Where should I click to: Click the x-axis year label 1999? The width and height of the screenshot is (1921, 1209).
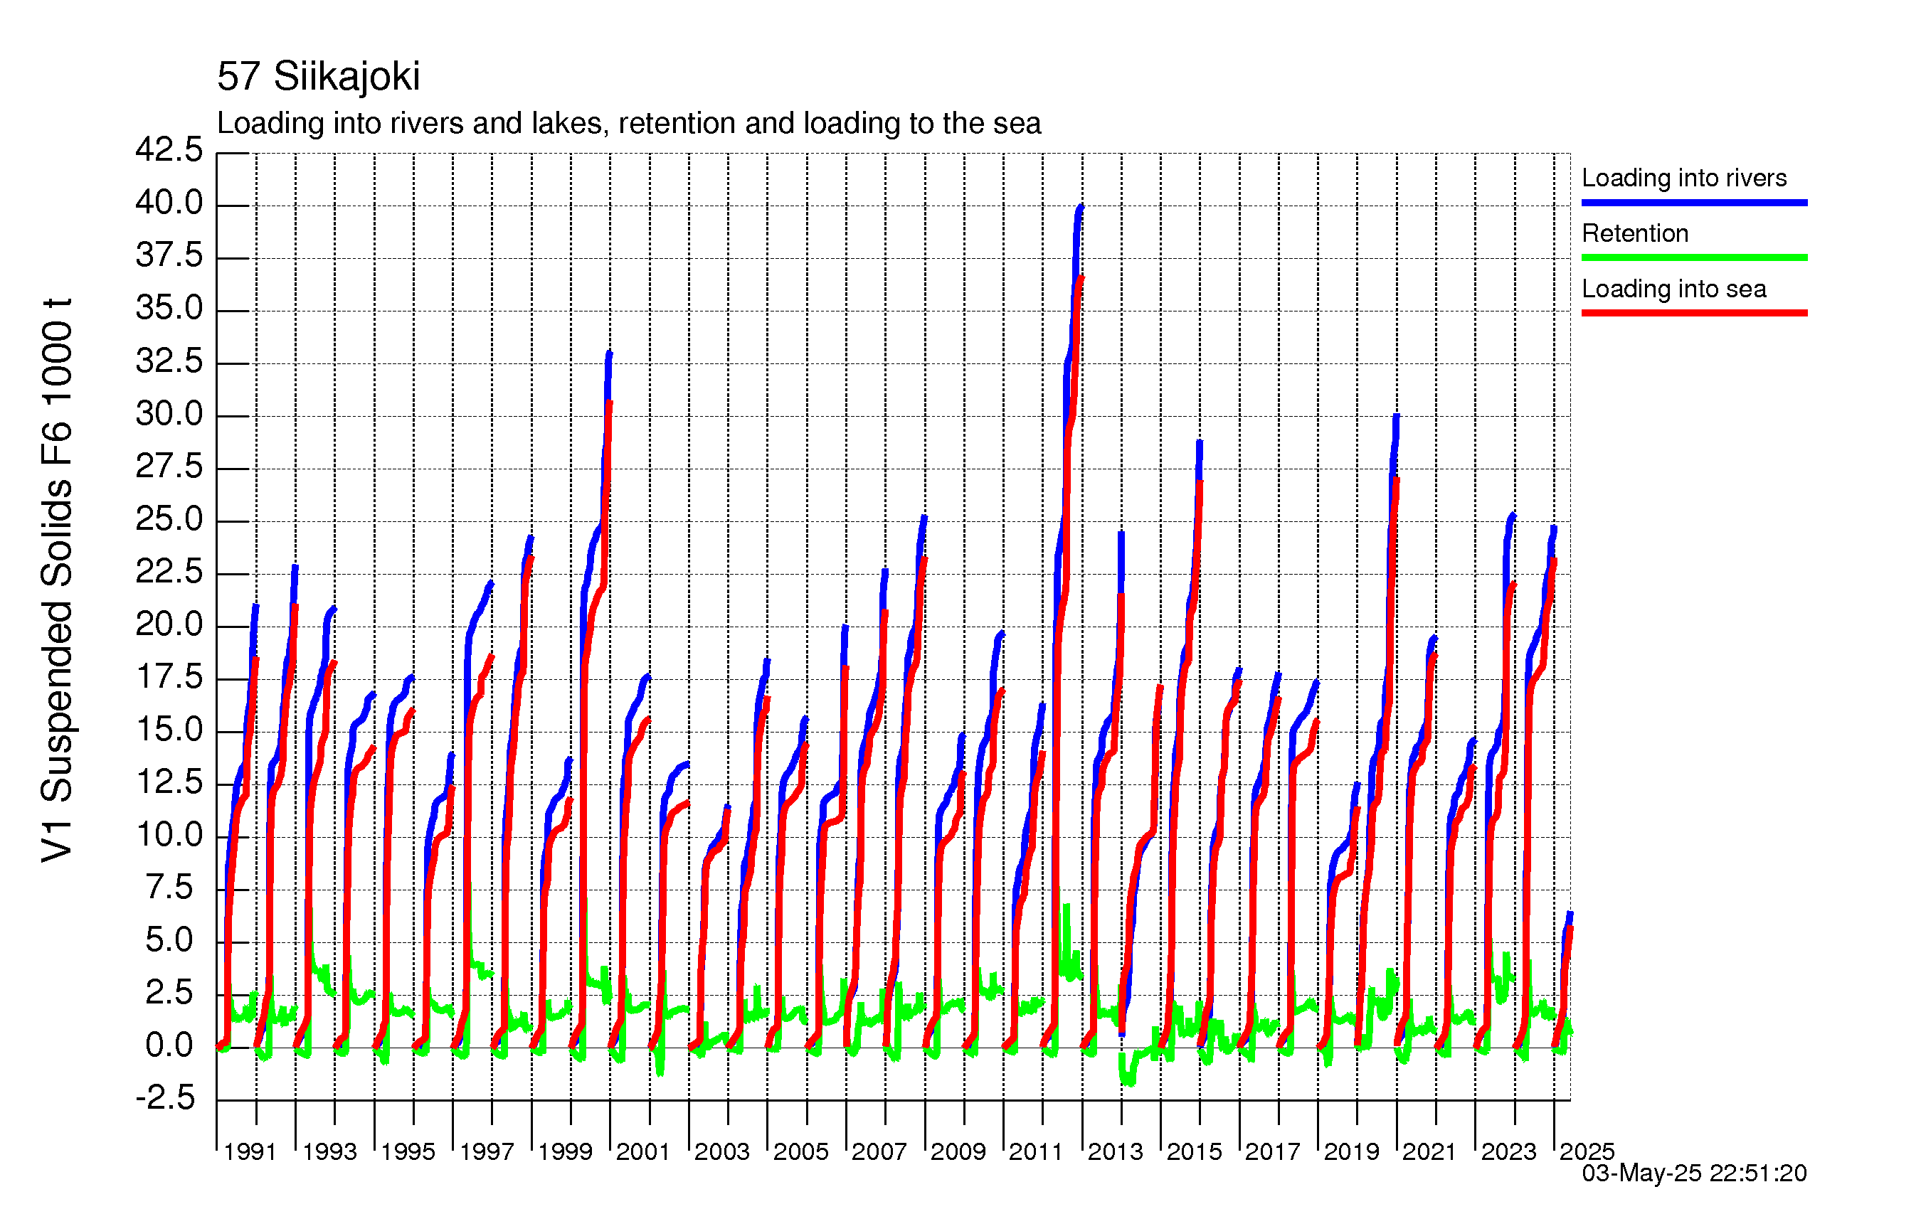[565, 1152]
